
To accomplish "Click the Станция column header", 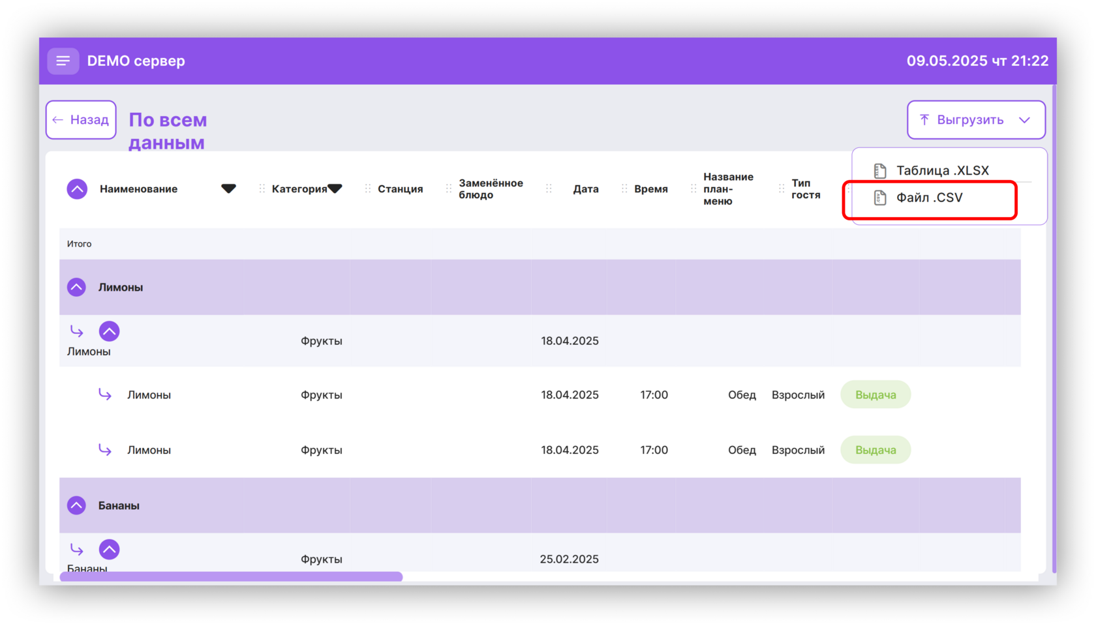I will [401, 189].
